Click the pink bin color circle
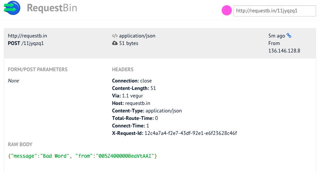 coord(227,10)
